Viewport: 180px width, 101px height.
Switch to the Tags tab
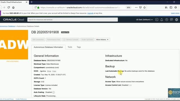click(x=79, y=47)
